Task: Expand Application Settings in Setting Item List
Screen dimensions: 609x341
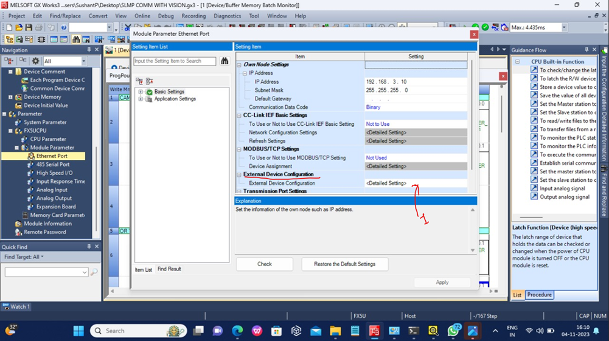Action: 140,99
